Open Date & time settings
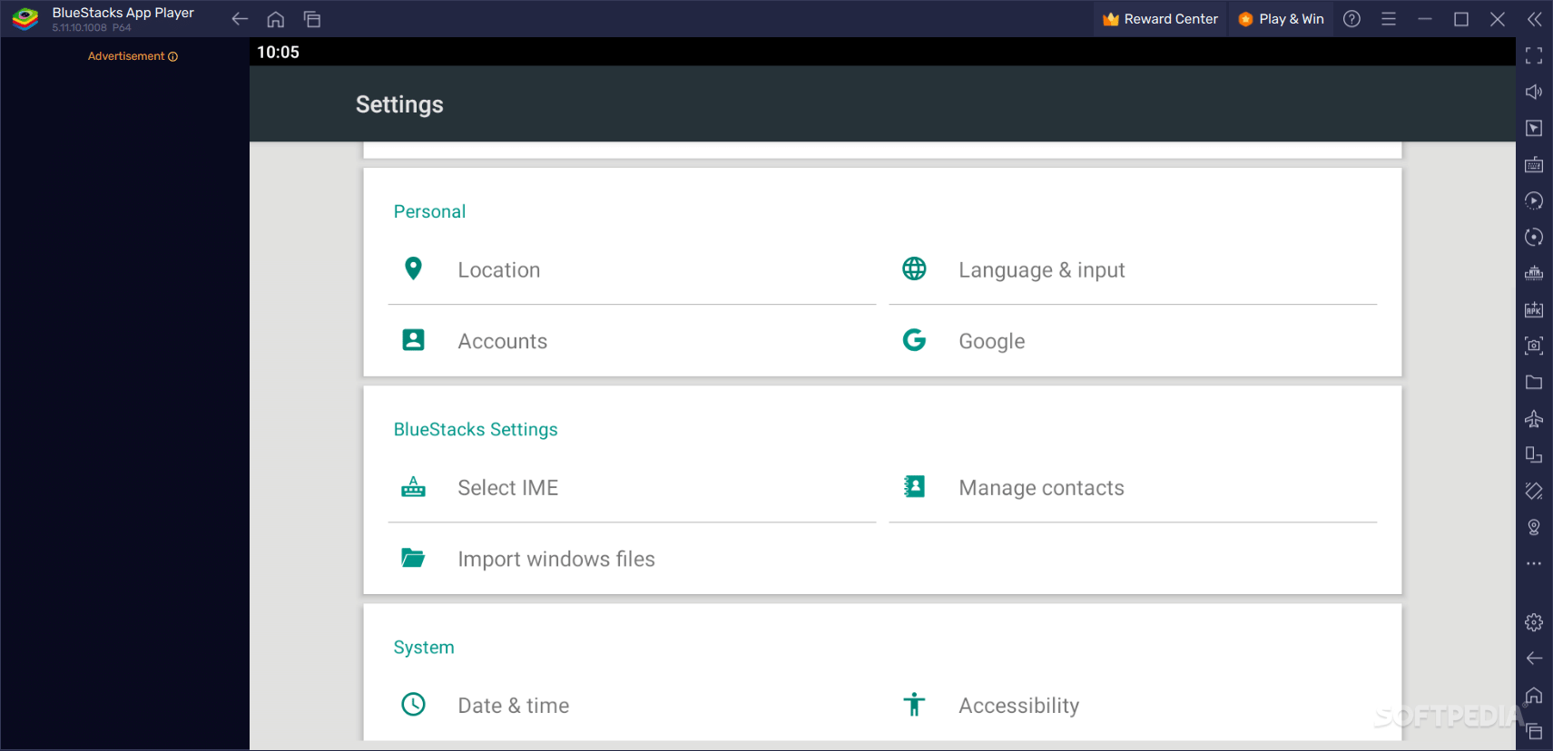The image size is (1553, 751). tap(632, 705)
